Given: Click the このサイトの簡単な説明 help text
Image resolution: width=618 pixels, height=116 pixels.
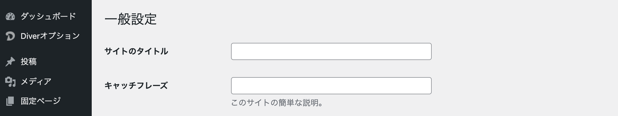Looking at the screenshot, I should pyautogui.click(x=277, y=103).
